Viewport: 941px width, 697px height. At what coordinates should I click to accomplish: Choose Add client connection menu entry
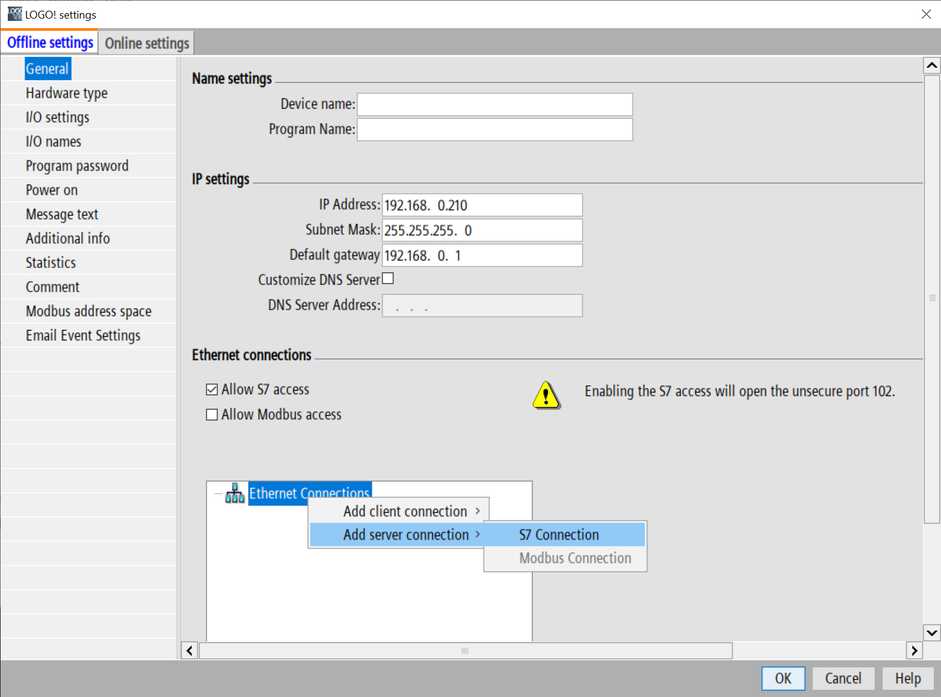(398, 511)
